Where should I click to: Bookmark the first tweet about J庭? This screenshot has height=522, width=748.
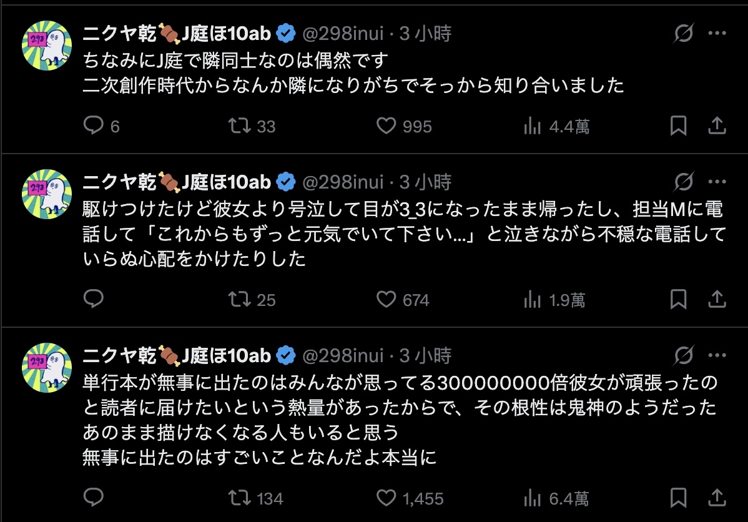[x=678, y=126]
